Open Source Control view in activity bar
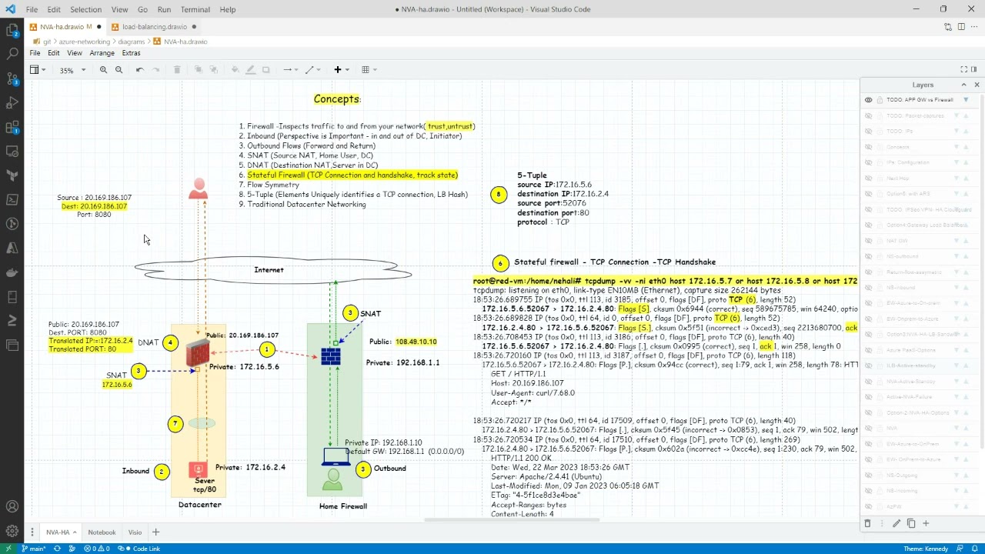This screenshot has height=554, width=985. click(12, 78)
